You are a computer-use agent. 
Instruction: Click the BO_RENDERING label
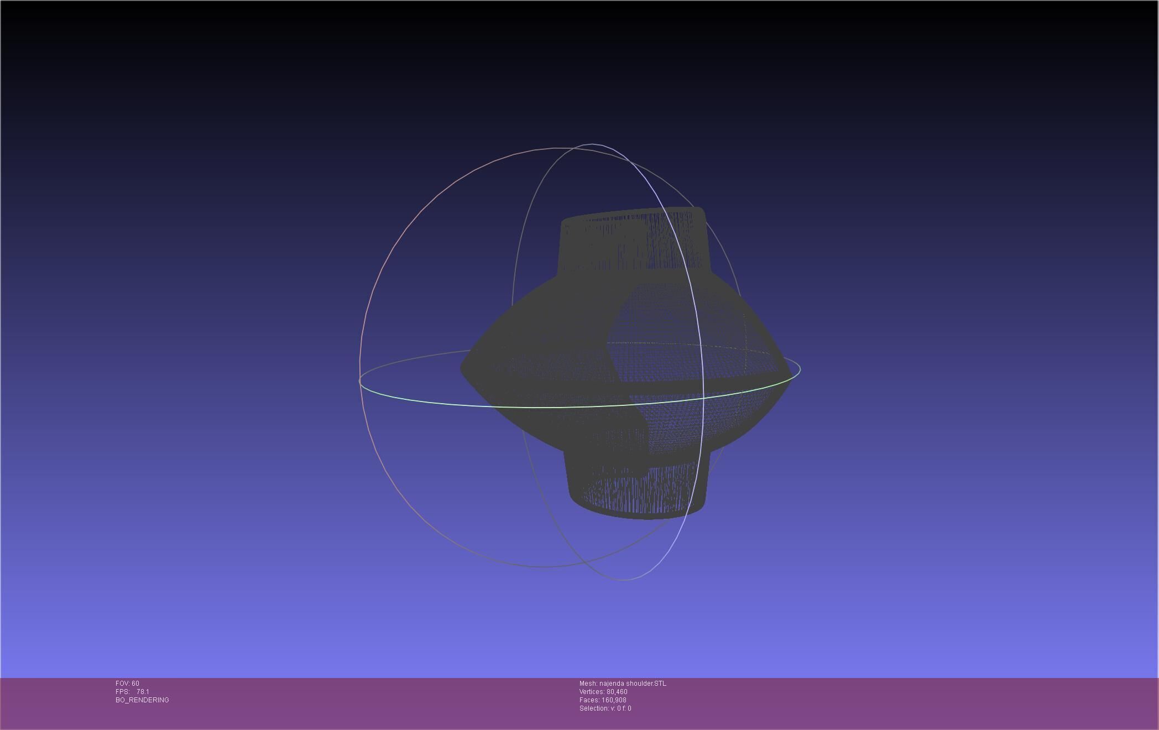(x=142, y=700)
